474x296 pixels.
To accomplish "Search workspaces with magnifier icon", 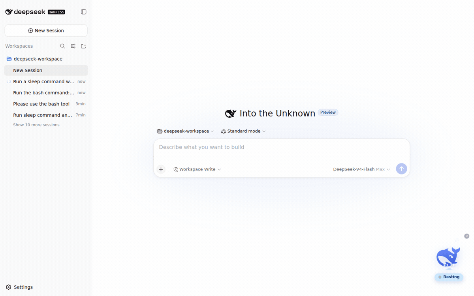I will point(62,46).
